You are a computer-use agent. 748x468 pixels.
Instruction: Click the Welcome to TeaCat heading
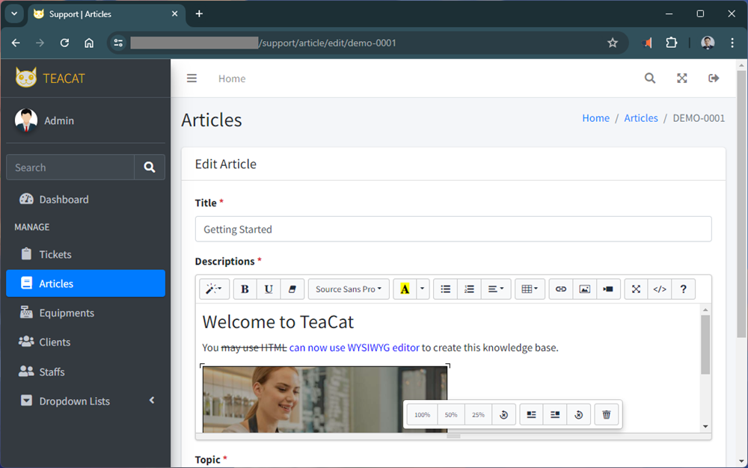point(278,322)
